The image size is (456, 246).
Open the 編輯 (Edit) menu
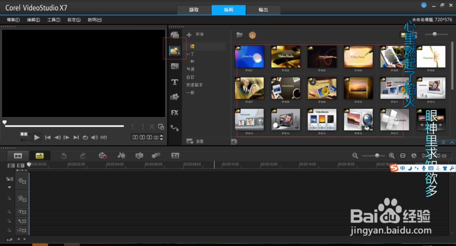click(x=33, y=20)
